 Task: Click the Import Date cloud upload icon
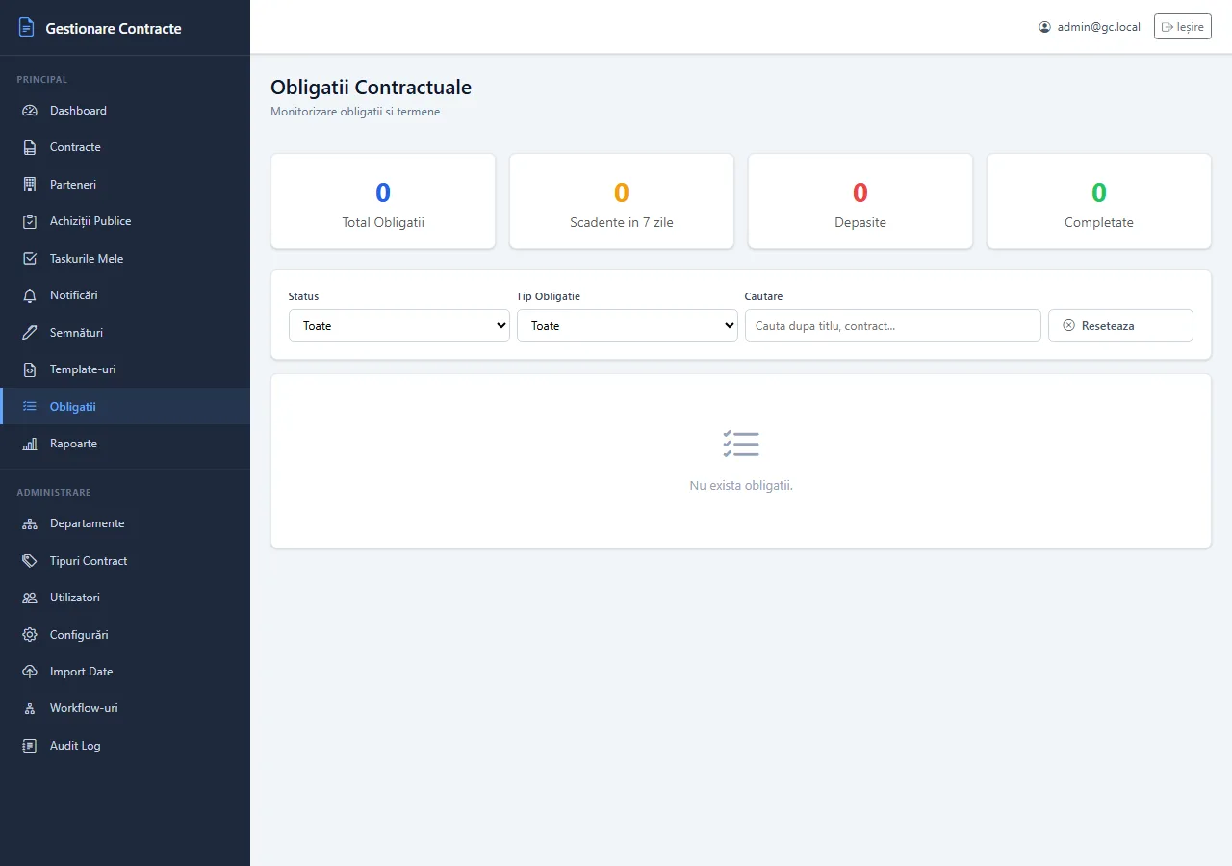tap(30, 672)
